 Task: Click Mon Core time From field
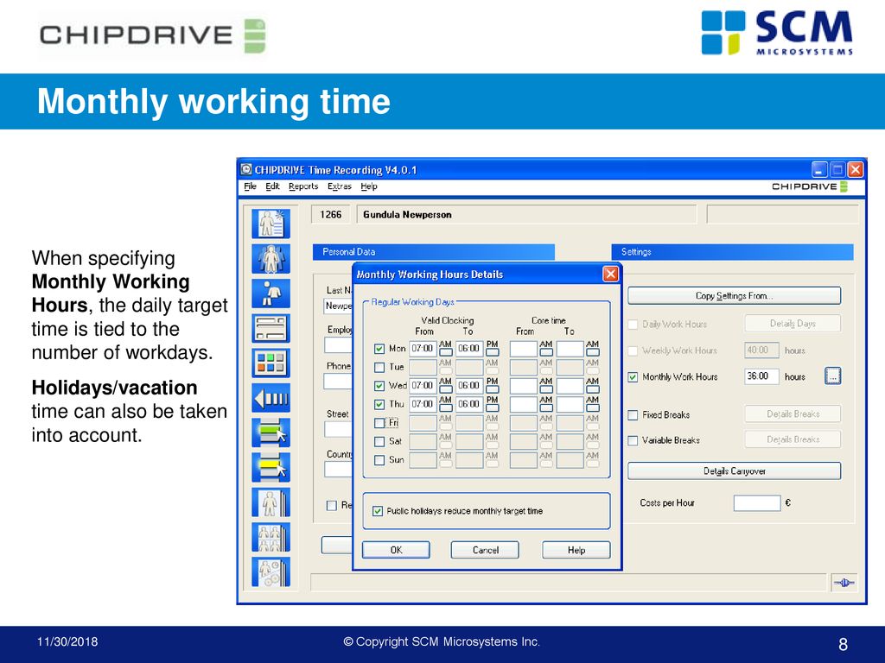[x=523, y=349]
